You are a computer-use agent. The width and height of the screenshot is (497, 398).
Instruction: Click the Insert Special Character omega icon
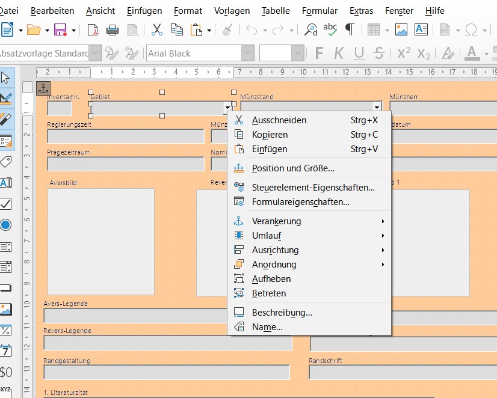pyautogui.click(x=471, y=30)
